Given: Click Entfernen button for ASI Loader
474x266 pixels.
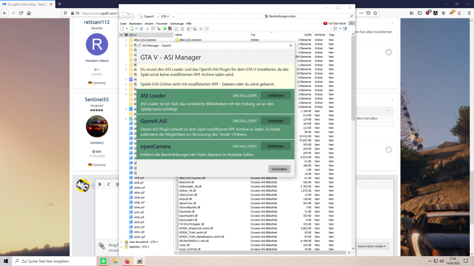Looking at the screenshot, I should pyautogui.click(x=275, y=95).
